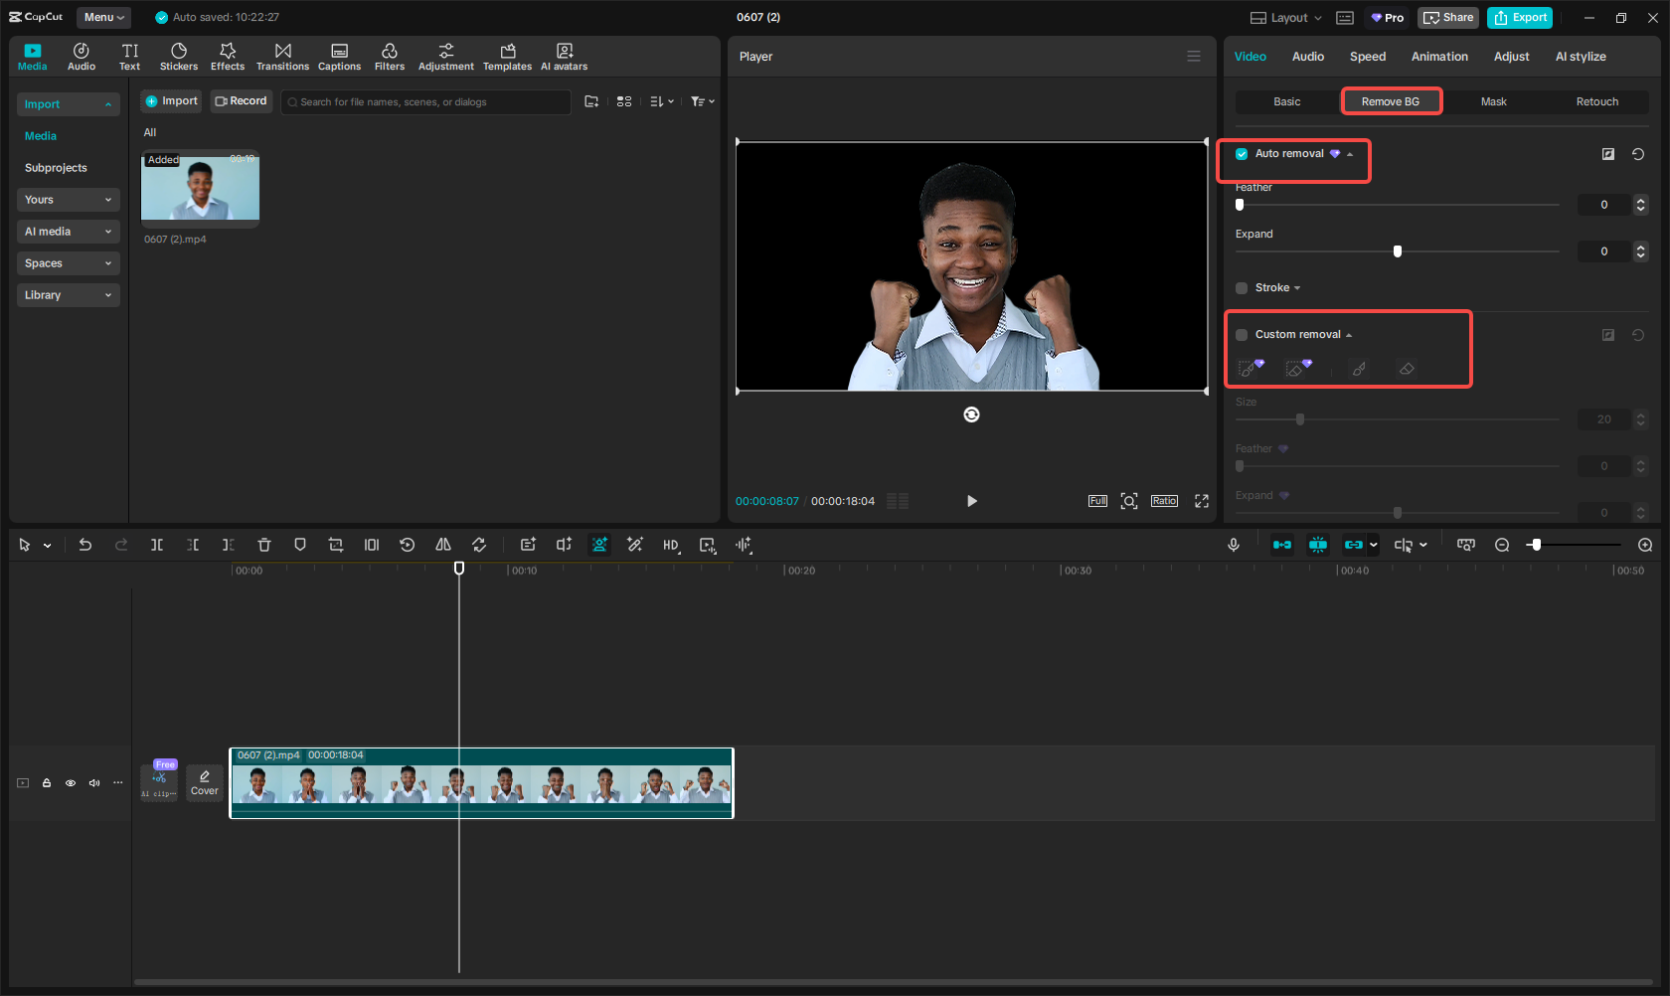
Task: Click the Export button
Action: tap(1520, 18)
